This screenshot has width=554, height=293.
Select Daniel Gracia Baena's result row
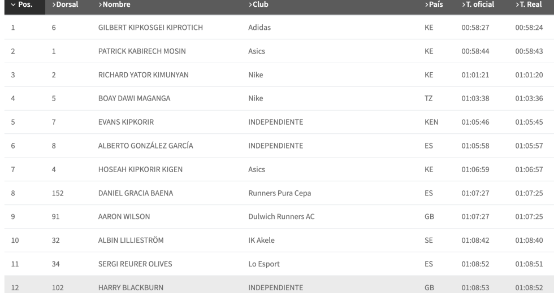click(x=136, y=193)
